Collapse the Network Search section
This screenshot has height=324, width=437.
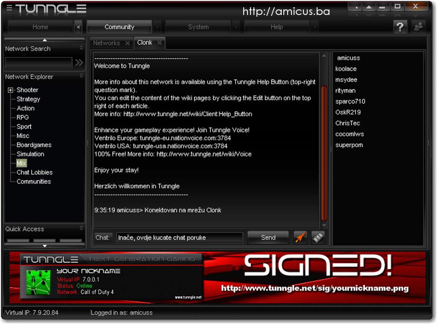[81, 48]
